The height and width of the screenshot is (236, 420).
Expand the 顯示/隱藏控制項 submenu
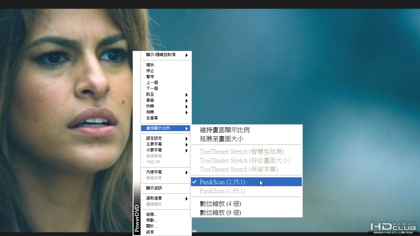(166, 55)
